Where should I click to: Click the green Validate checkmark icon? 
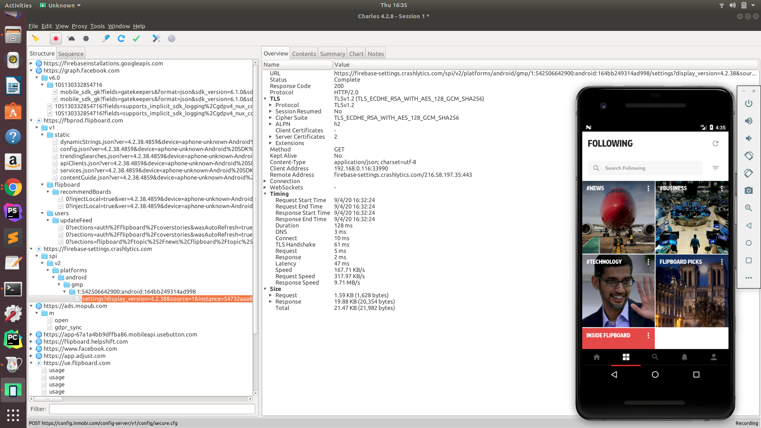coord(136,38)
